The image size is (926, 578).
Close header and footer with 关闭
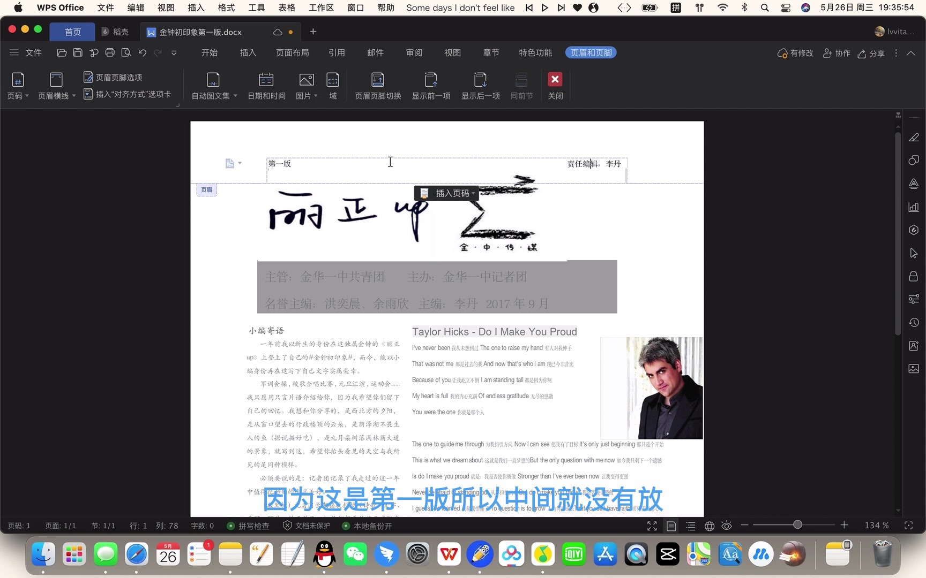(x=555, y=86)
